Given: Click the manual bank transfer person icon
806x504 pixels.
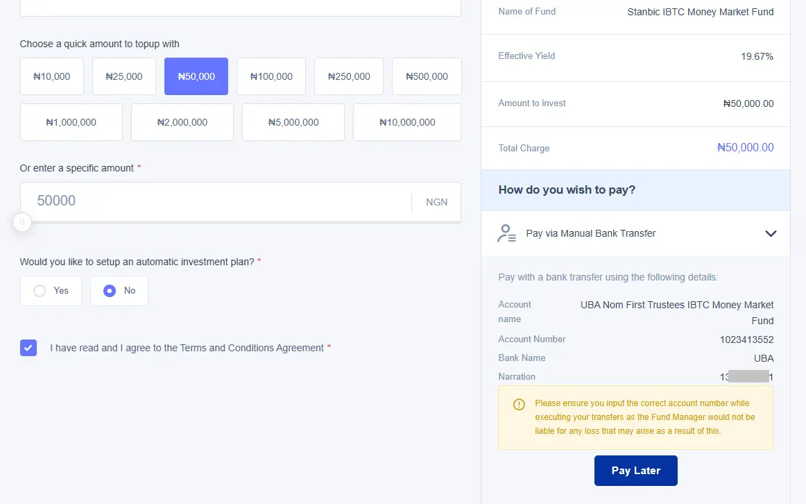Looking at the screenshot, I should [506, 234].
